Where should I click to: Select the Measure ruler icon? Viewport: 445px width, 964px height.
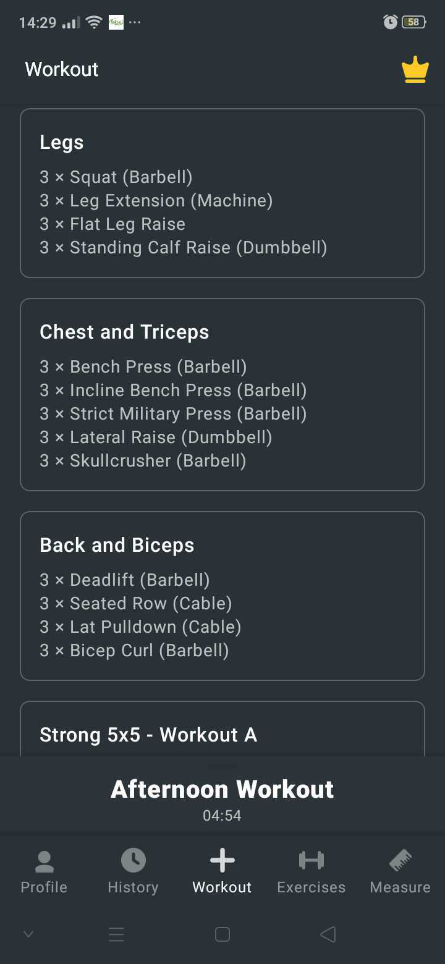click(399, 860)
